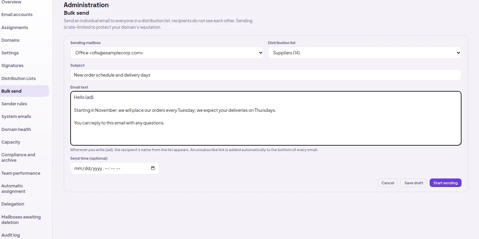
Task: Navigate to Capacity section
Action: [x=11, y=142]
